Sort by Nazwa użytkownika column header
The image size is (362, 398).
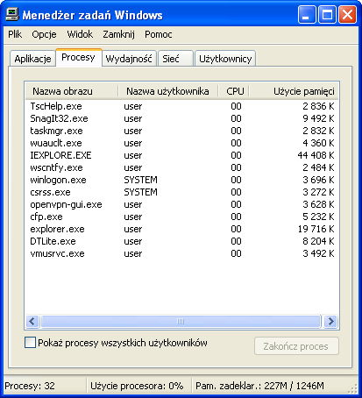(167, 91)
